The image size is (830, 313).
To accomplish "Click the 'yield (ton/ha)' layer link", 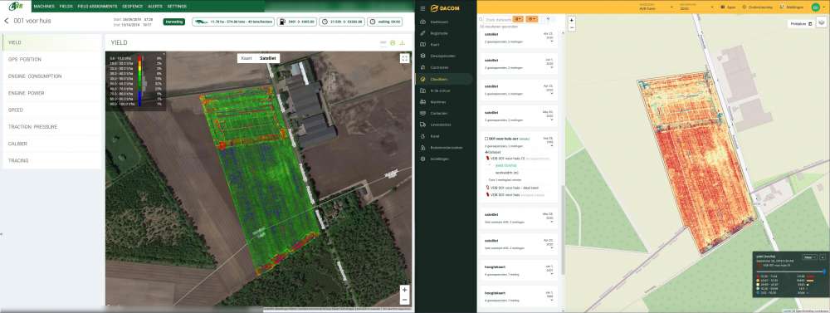I will (505, 165).
